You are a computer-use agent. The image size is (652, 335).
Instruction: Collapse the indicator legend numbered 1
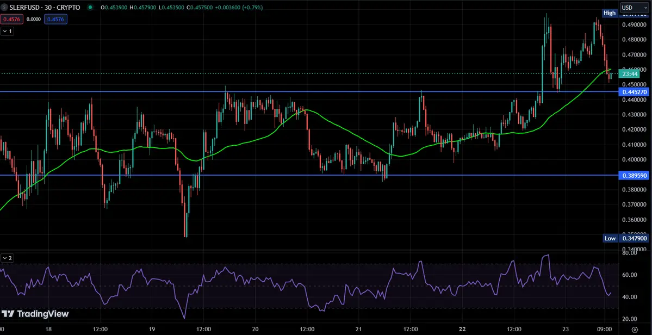[x=7, y=31]
